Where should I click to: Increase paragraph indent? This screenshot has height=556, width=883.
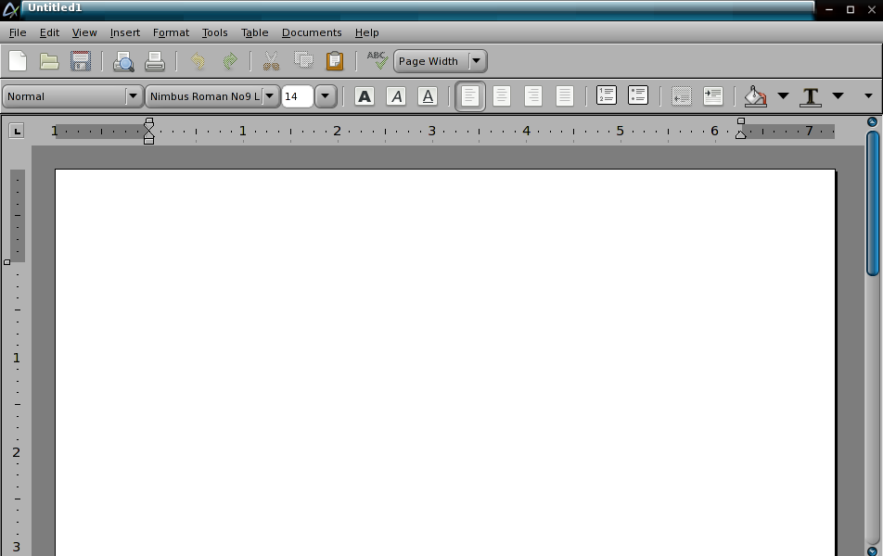coord(712,95)
